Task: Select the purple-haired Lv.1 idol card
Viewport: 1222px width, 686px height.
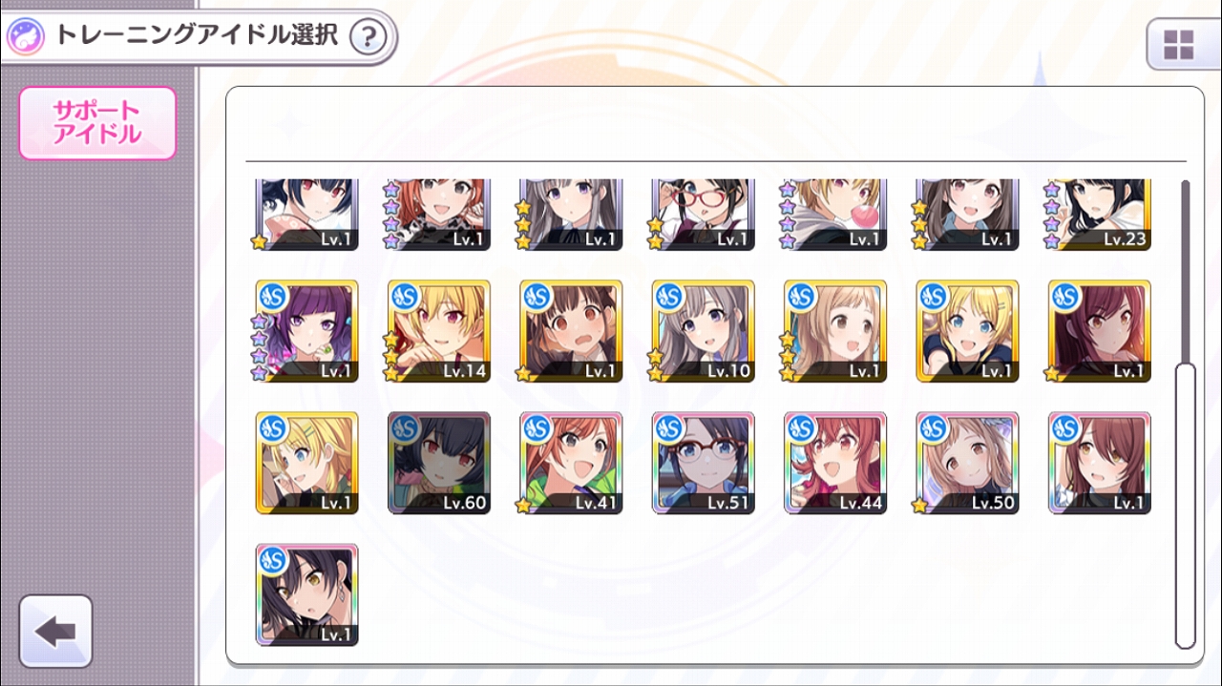Action: click(307, 331)
